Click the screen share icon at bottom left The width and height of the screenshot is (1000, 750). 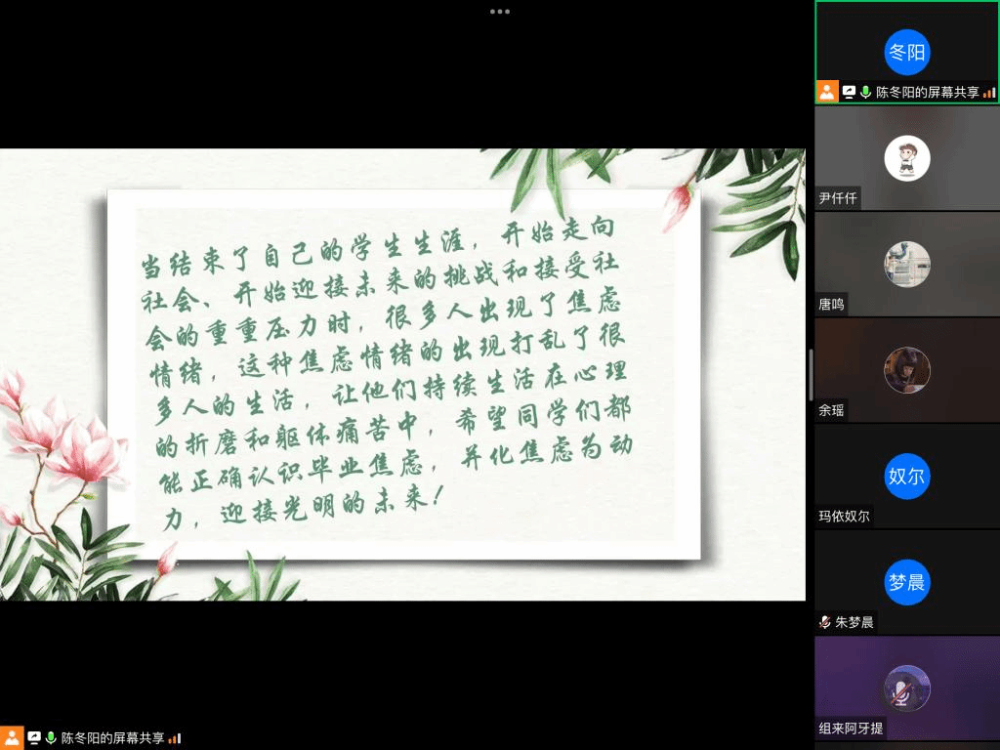[34, 738]
